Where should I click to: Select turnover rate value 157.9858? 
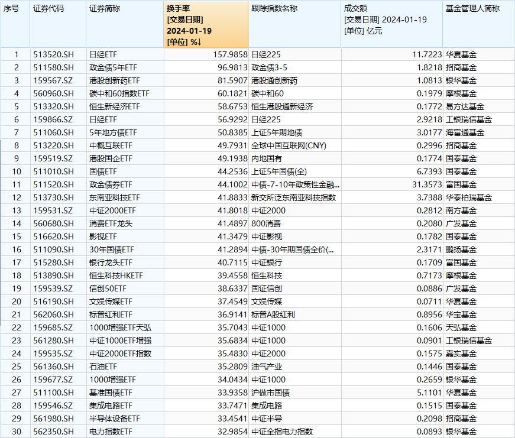point(228,54)
